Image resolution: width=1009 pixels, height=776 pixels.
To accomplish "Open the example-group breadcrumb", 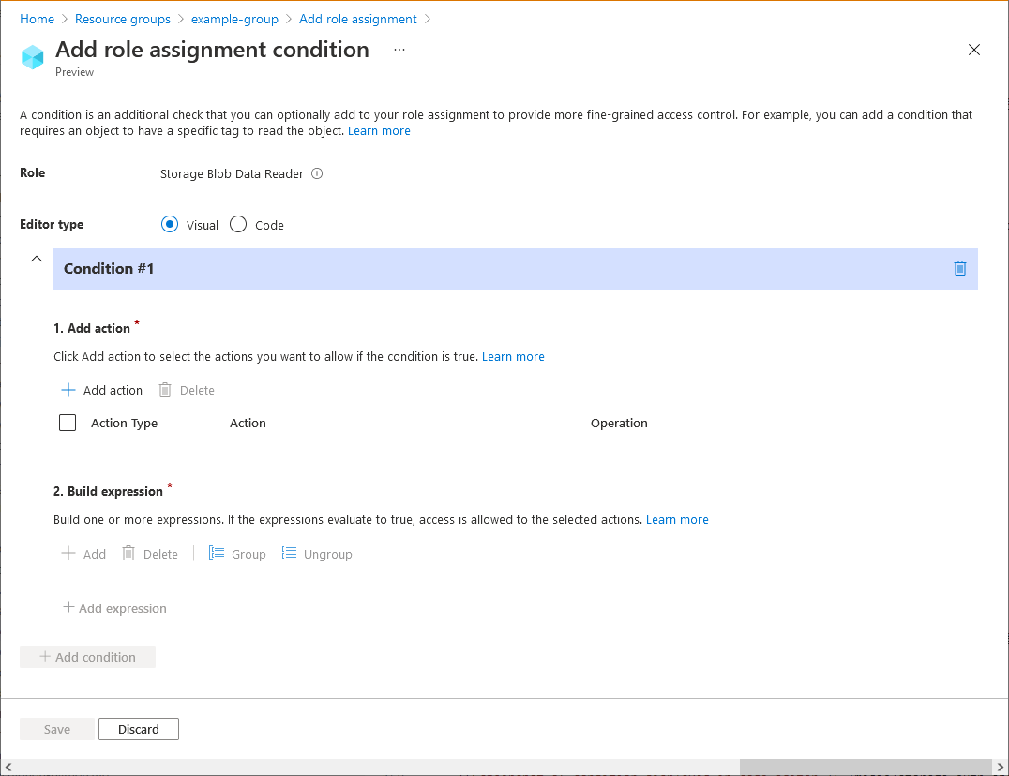I will (234, 20).
